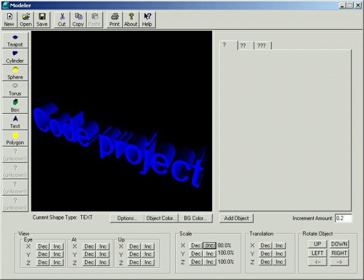Switch to the ??? tab

click(x=263, y=45)
